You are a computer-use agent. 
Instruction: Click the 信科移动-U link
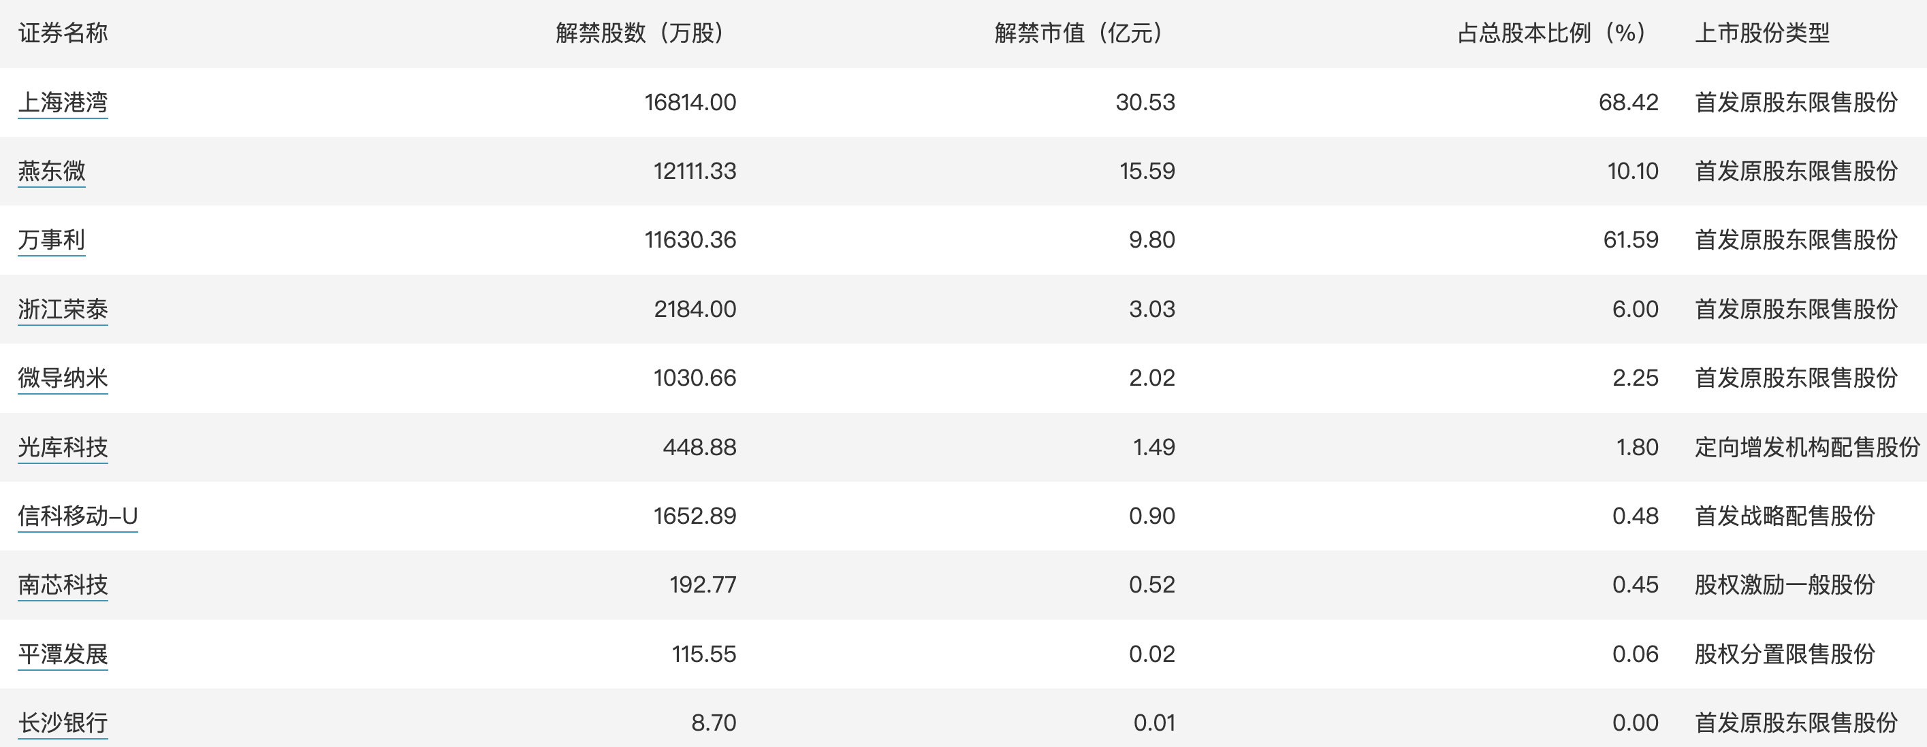click(x=78, y=516)
